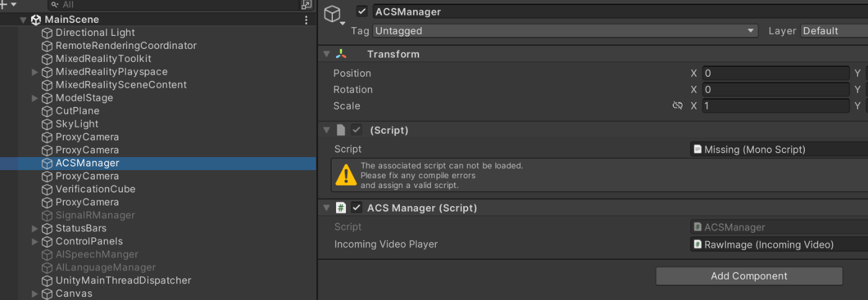Disable the missing (Script) component checkbox
868x300 pixels.
pos(356,130)
